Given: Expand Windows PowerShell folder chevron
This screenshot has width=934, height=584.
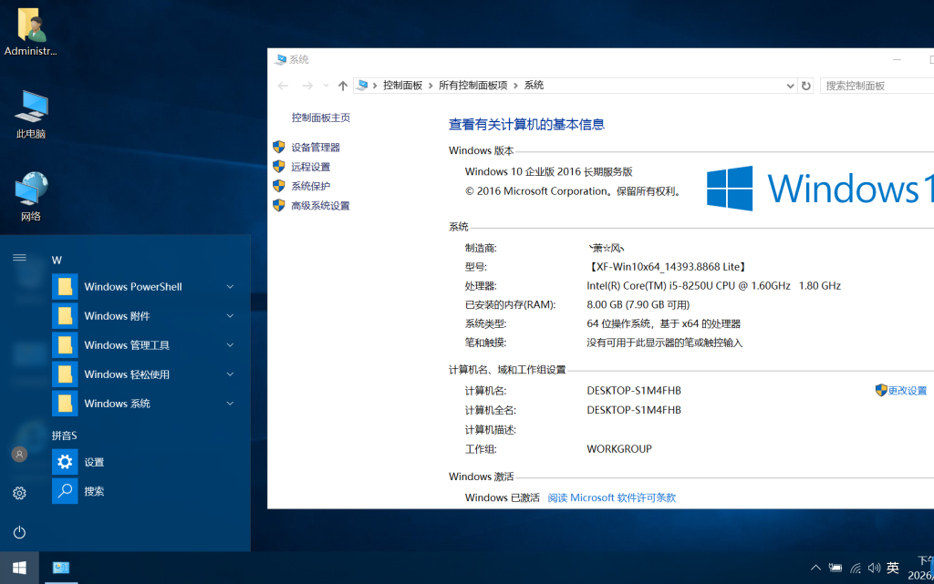Looking at the screenshot, I should (230, 287).
